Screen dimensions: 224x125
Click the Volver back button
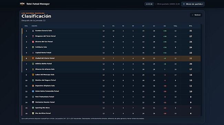[x=196, y=15]
